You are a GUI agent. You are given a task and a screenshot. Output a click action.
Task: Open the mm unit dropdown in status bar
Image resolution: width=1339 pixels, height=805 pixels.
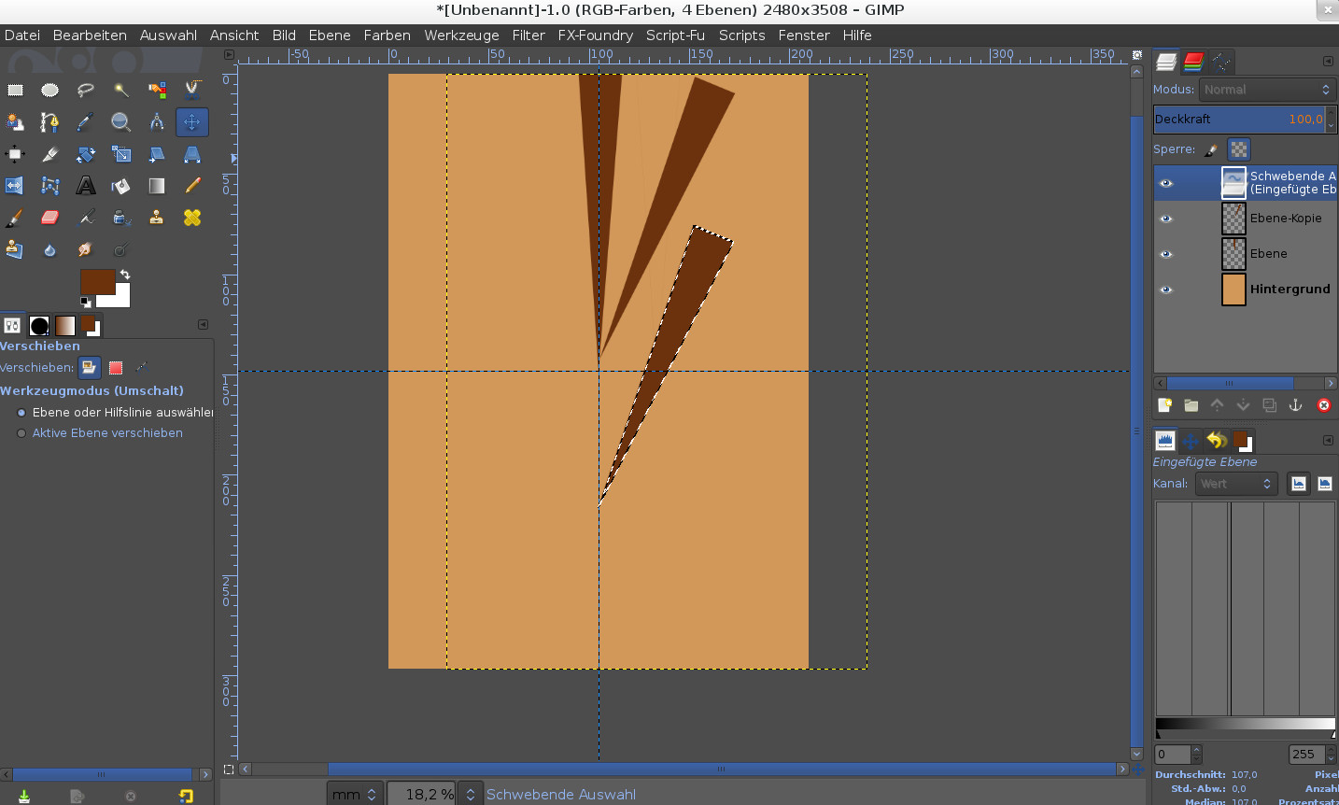point(355,794)
